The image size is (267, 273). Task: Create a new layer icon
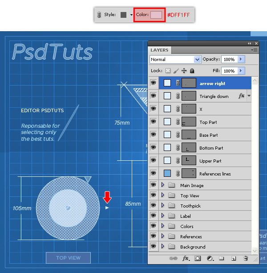pyautogui.click(x=234, y=259)
